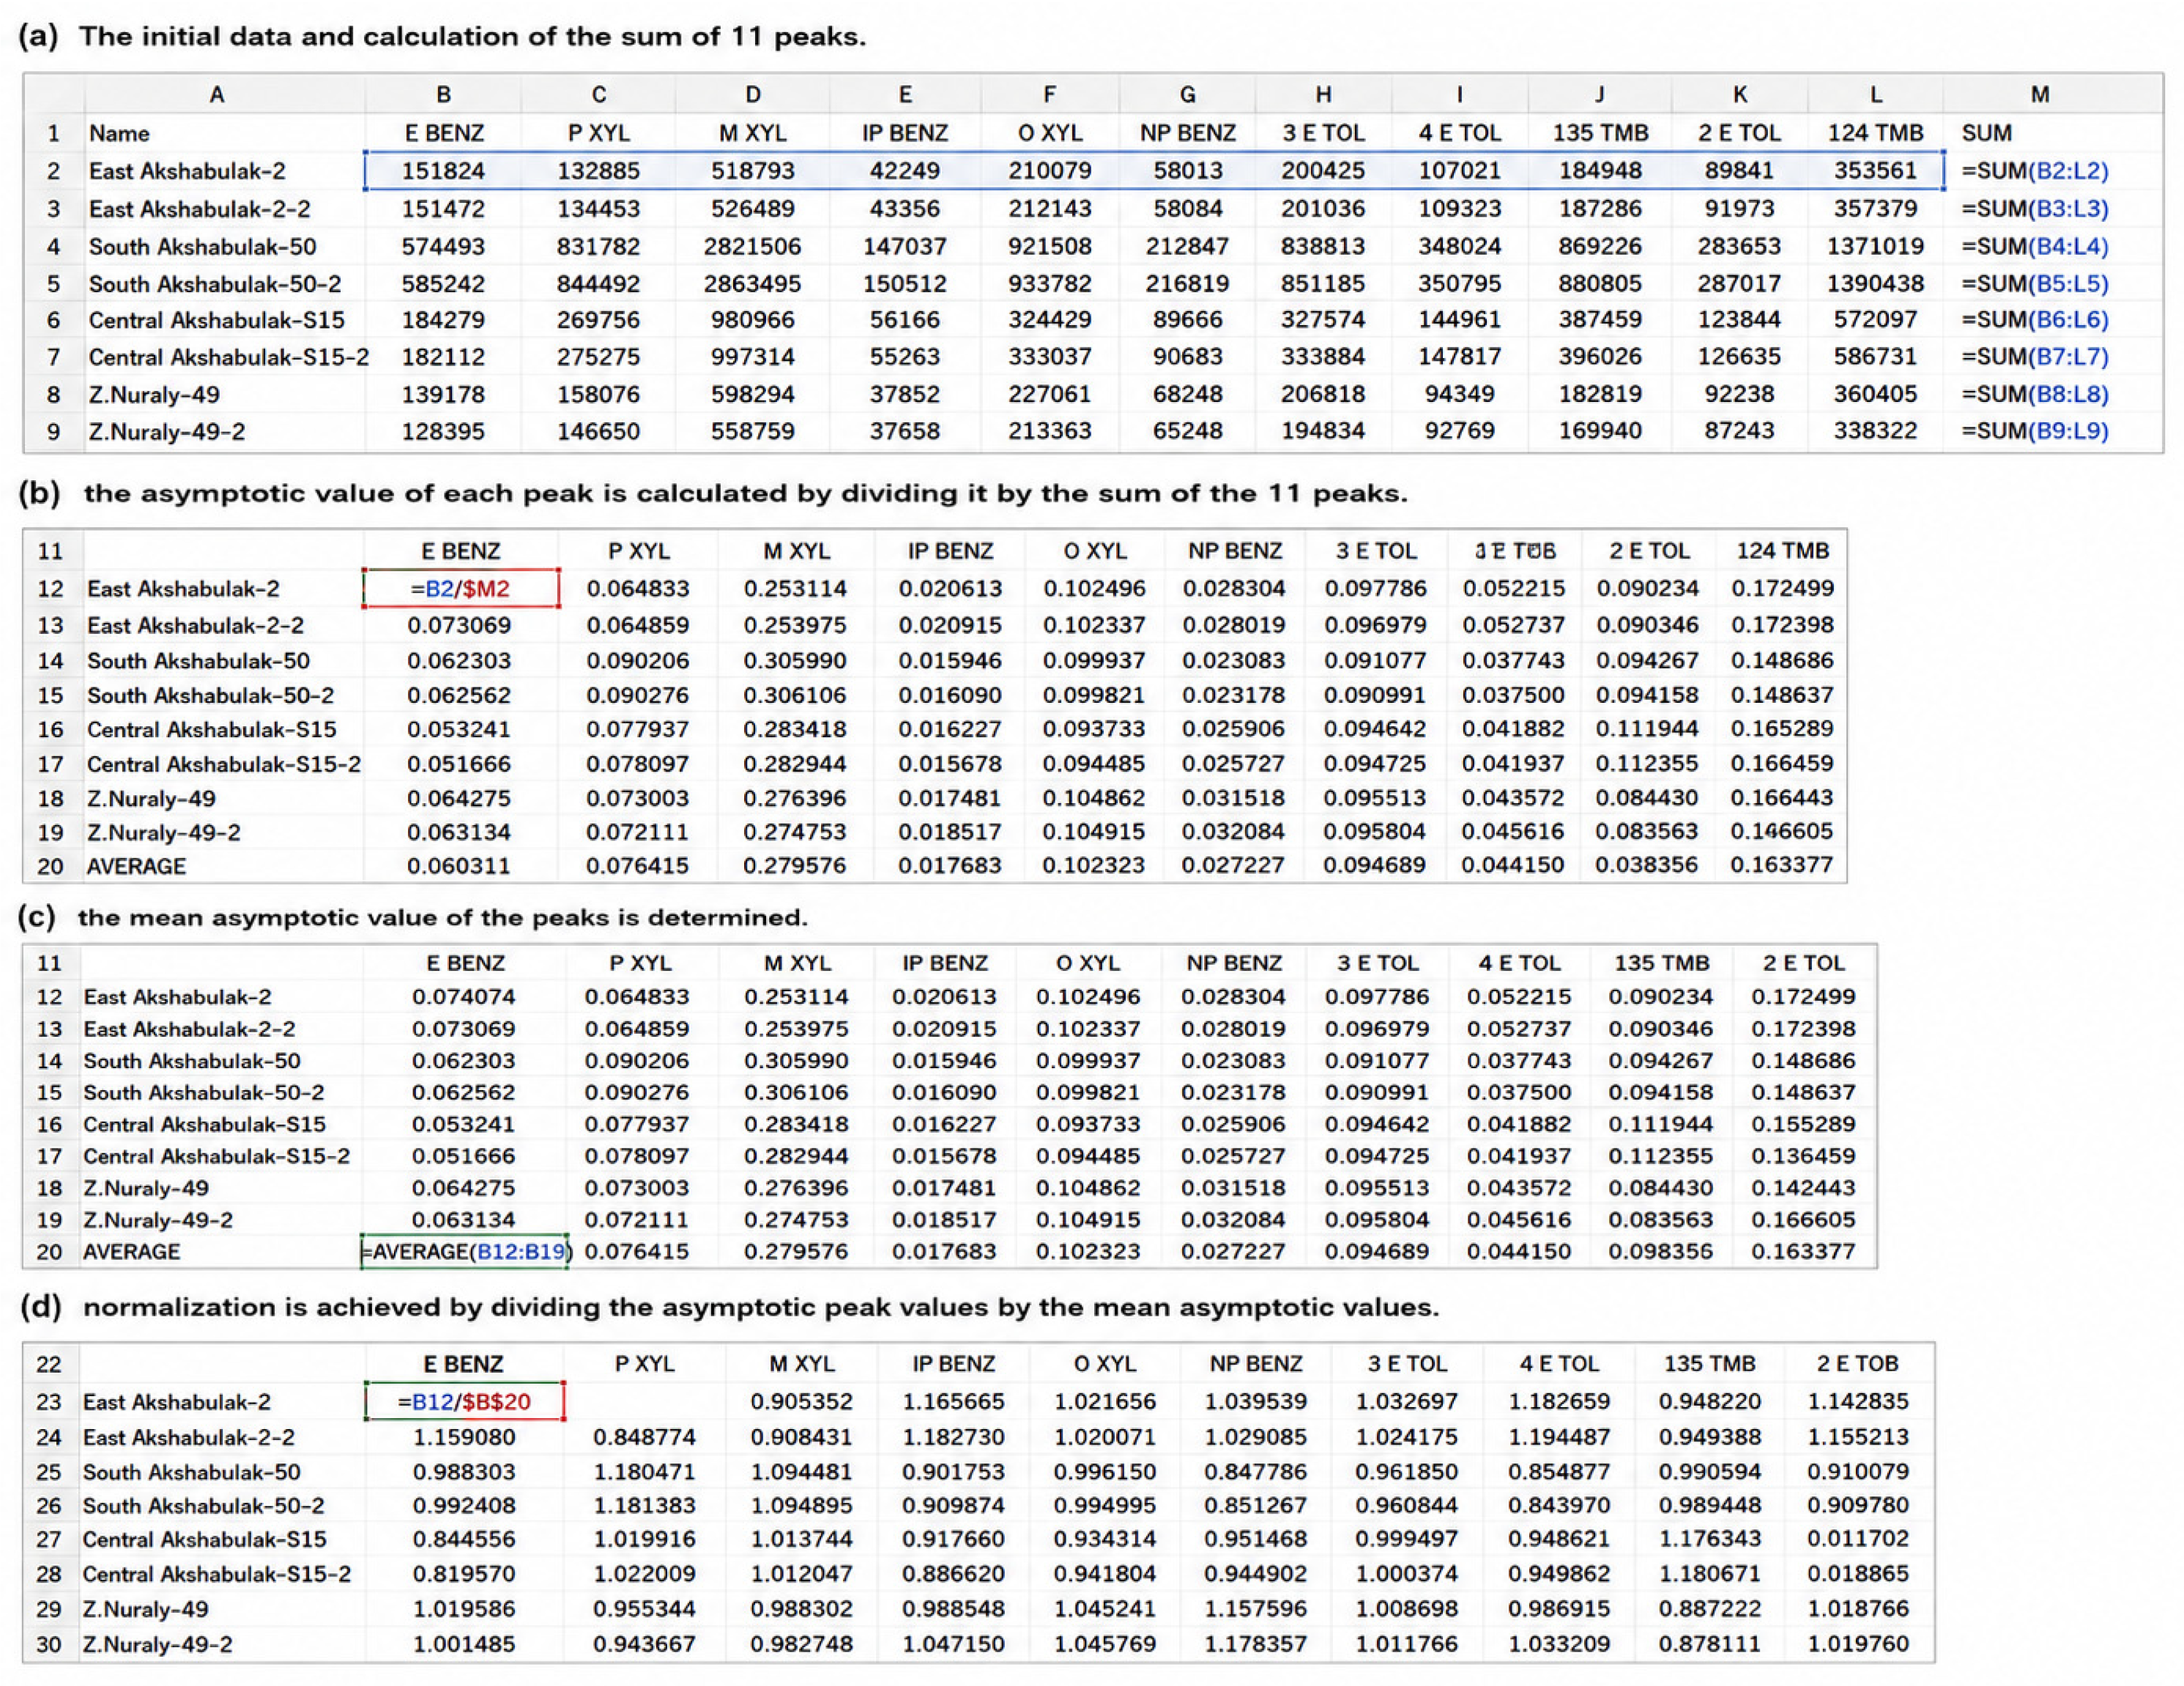Select column header A in the top spreadsheet
The image size is (2184, 1686).
coord(217,95)
